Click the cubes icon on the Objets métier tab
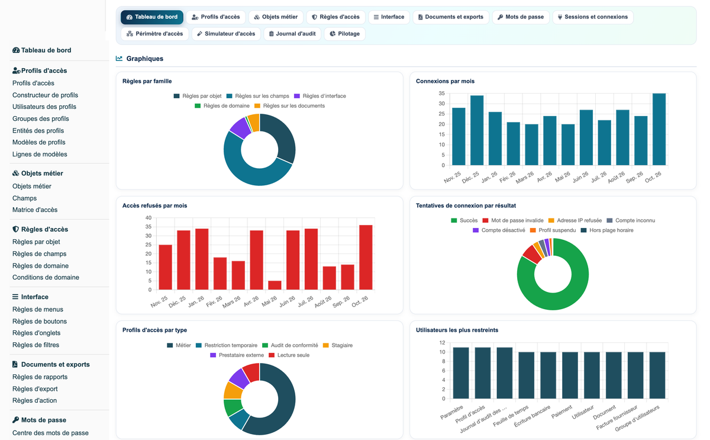The width and height of the screenshot is (710, 440). [x=257, y=17]
